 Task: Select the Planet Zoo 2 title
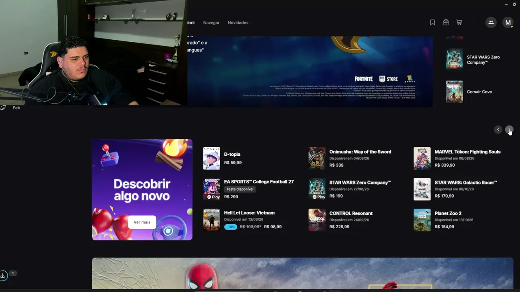(x=448, y=213)
